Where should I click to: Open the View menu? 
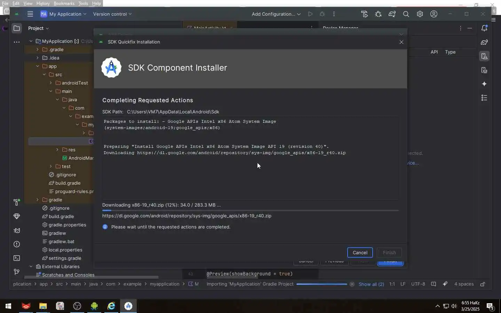[28, 3]
